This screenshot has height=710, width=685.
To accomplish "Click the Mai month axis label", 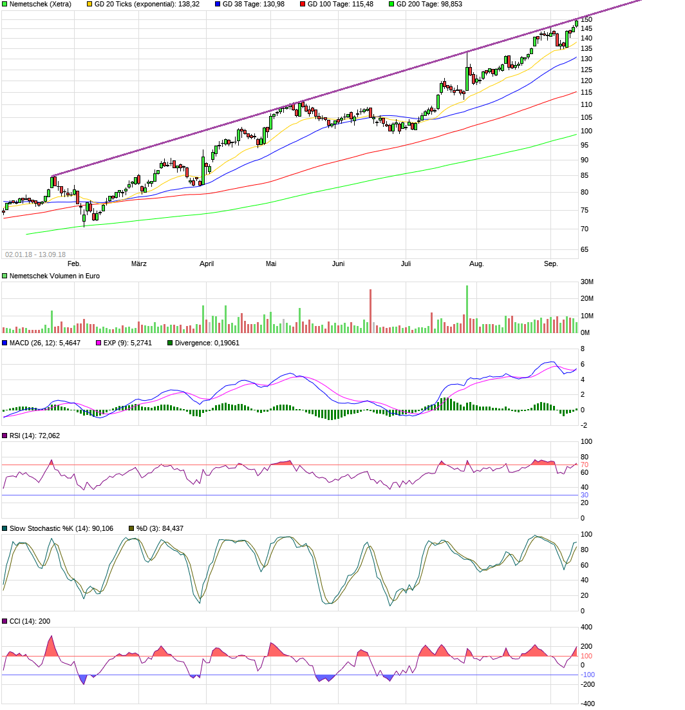I will pyautogui.click(x=271, y=264).
